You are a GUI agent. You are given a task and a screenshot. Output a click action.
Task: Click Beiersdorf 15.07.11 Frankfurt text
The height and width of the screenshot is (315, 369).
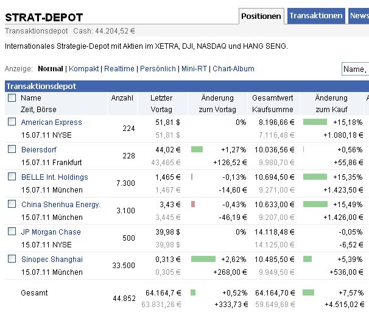tap(52, 163)
